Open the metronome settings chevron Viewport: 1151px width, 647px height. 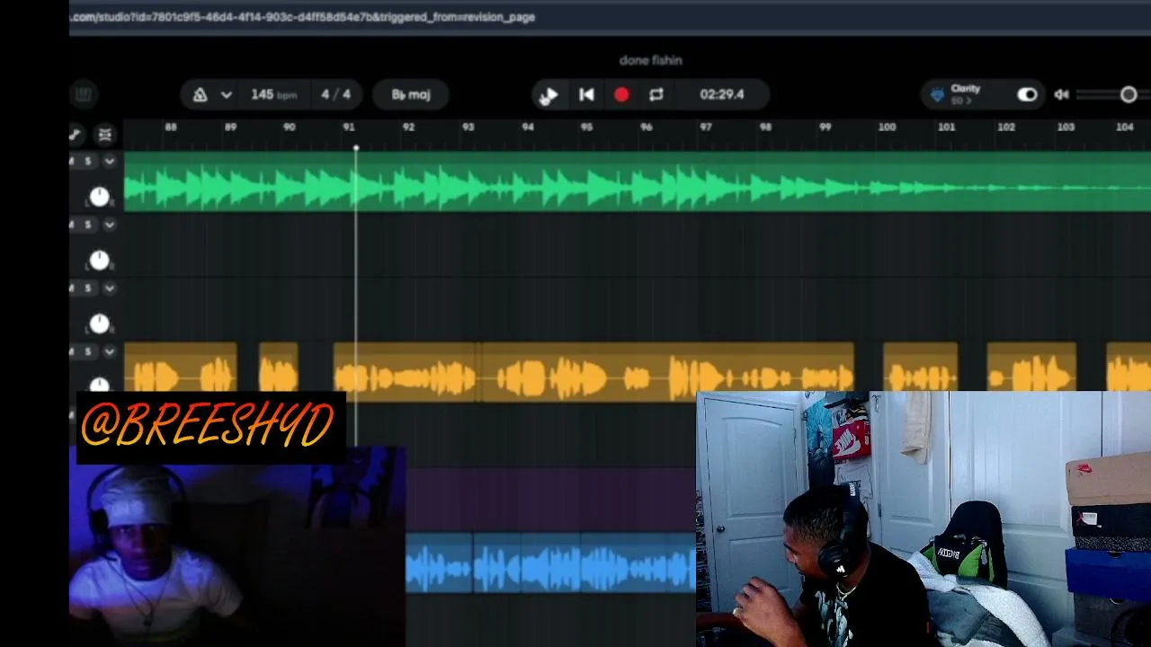(x=227, y=94)
